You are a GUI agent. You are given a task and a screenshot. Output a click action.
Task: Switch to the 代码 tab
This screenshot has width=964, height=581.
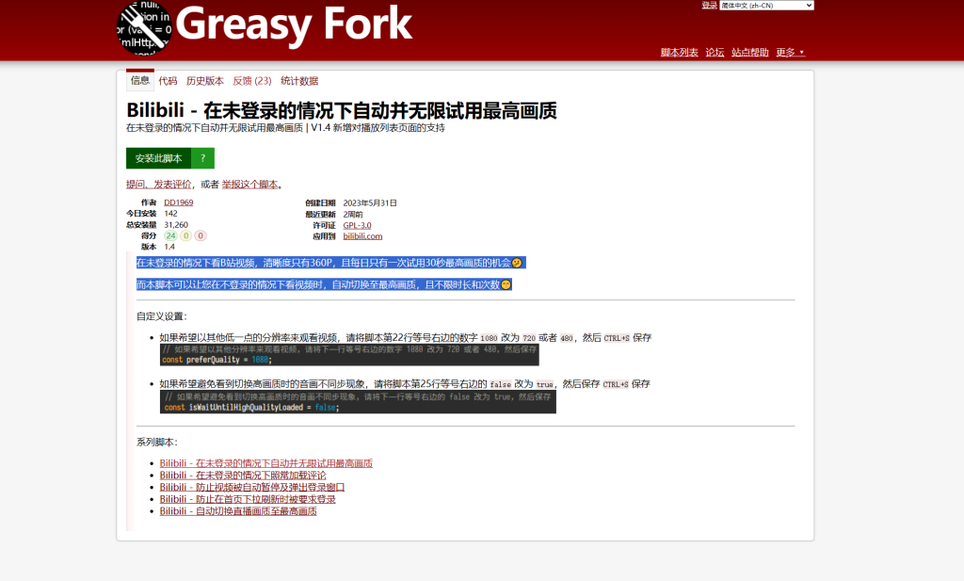168,81
